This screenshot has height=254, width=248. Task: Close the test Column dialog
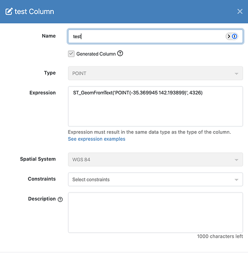point(240,12)
